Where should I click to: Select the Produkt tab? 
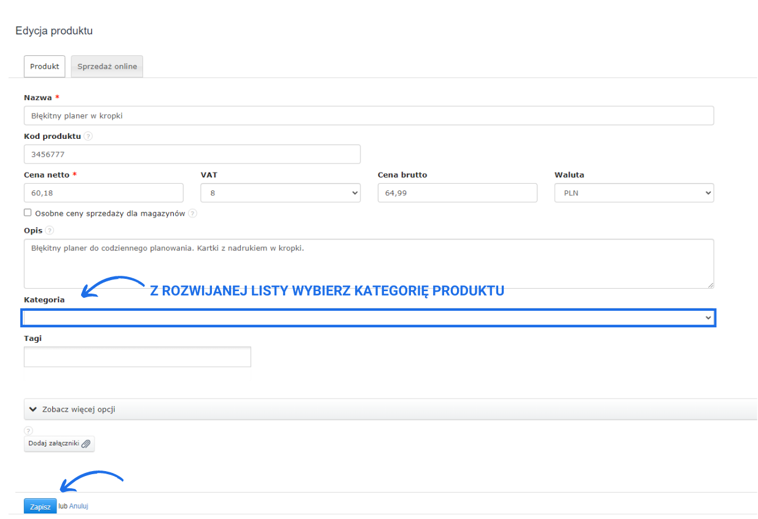tap(44, 66)
